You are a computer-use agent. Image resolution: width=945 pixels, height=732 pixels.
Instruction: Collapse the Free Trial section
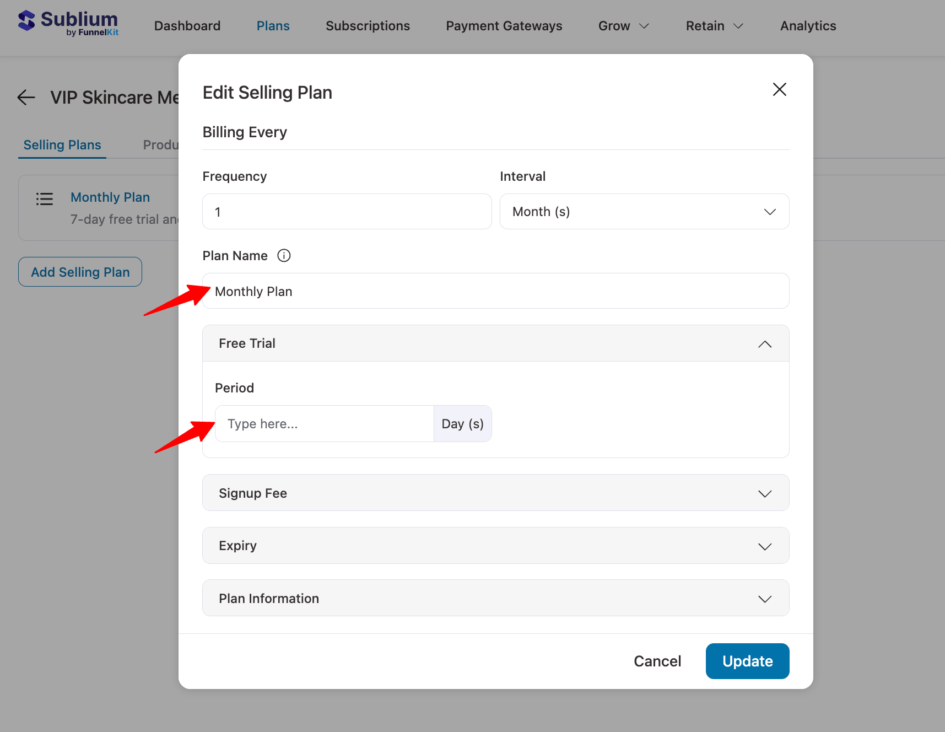(x=765, y=343)
